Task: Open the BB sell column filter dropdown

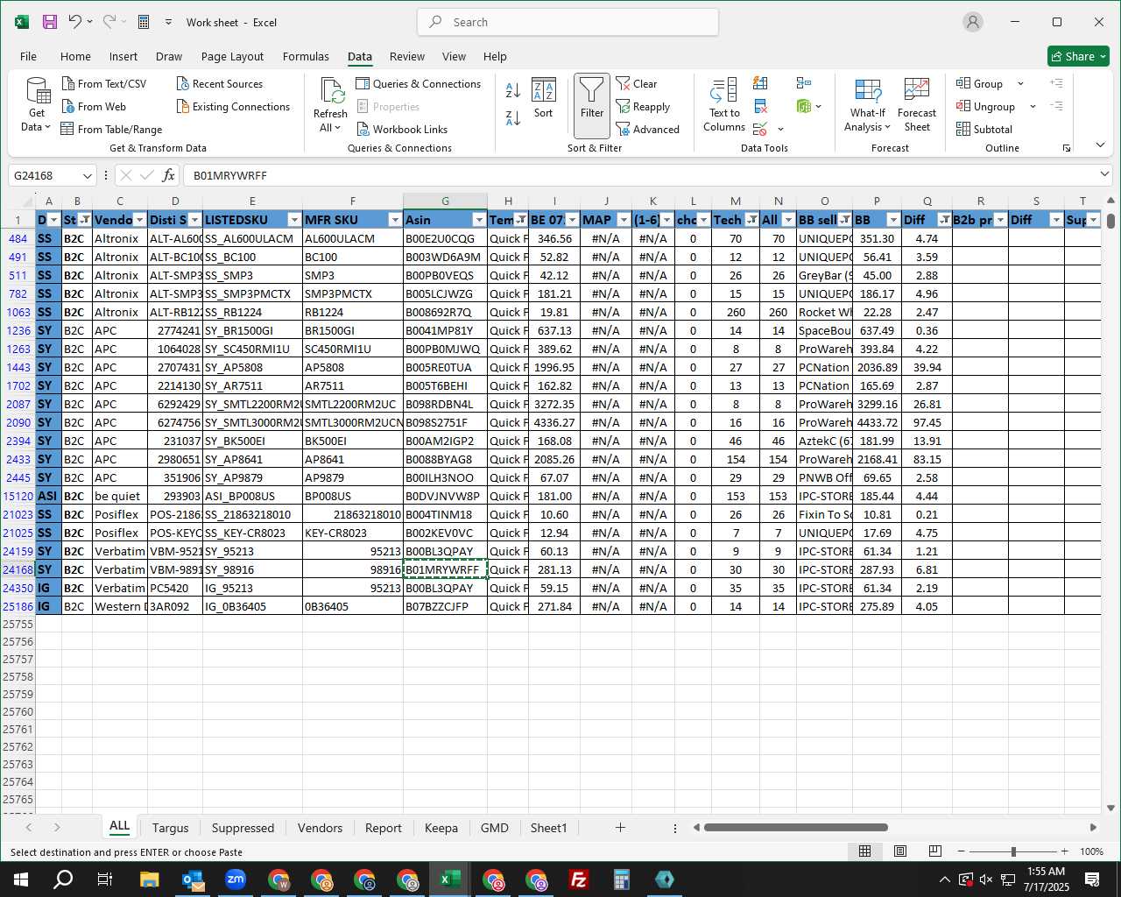Action: point(845,220)
